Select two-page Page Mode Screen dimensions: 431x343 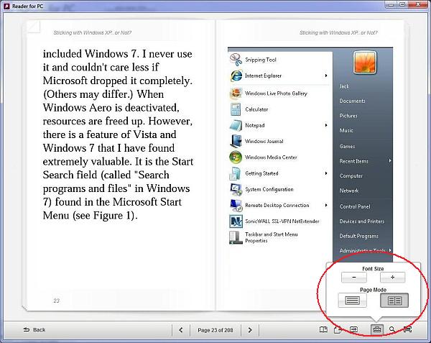(394, 301)
